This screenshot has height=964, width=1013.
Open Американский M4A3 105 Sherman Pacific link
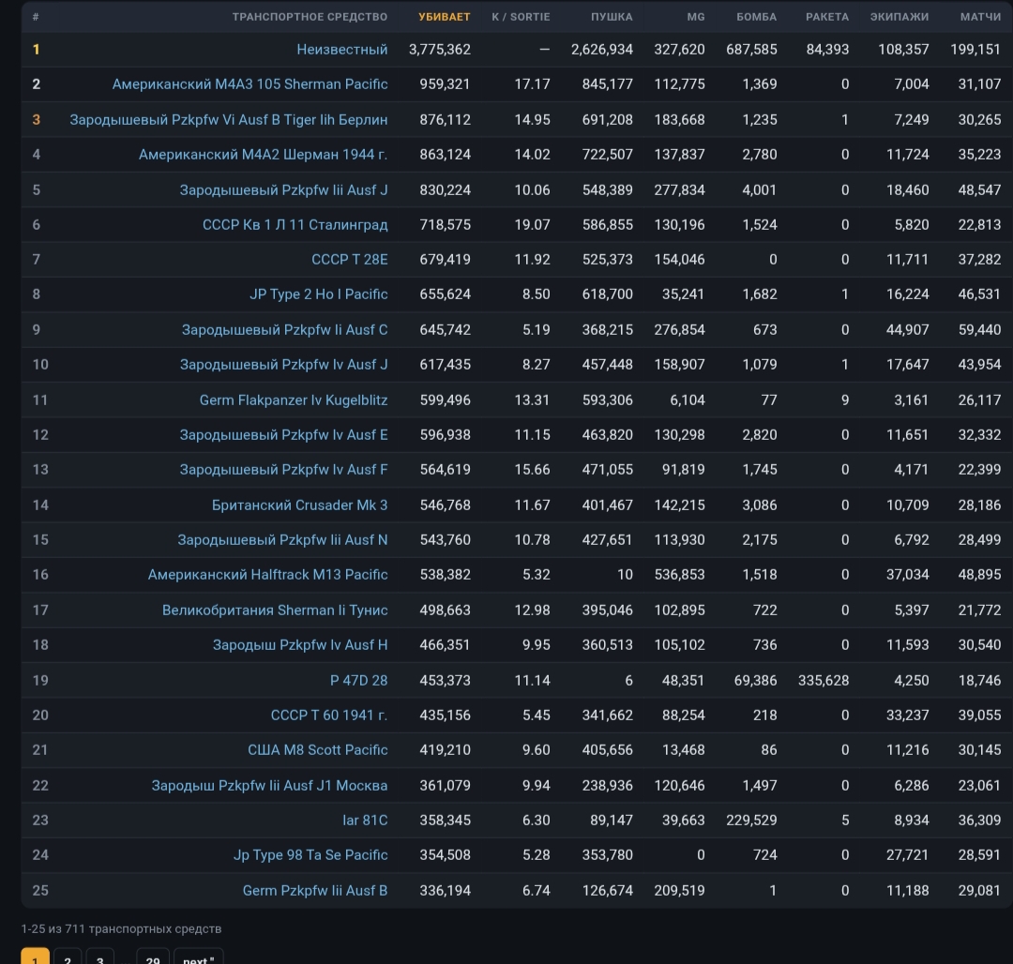pos(250,84)
